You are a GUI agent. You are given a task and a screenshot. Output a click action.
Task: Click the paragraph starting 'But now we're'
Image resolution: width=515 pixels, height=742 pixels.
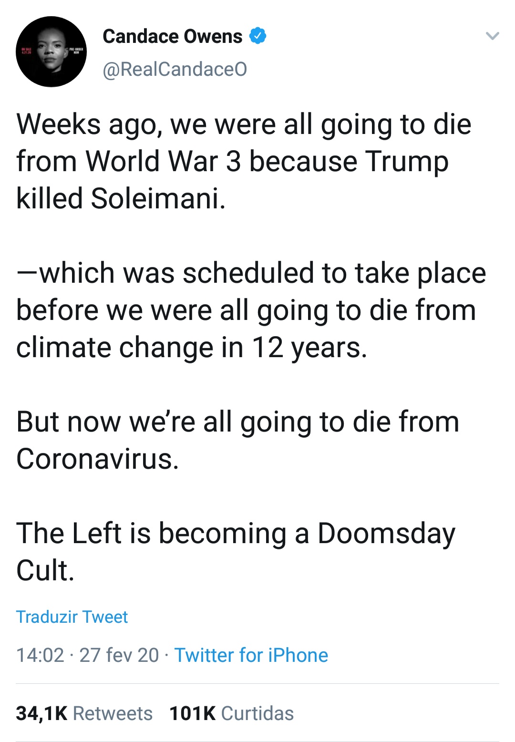click(x=237, y=440)
